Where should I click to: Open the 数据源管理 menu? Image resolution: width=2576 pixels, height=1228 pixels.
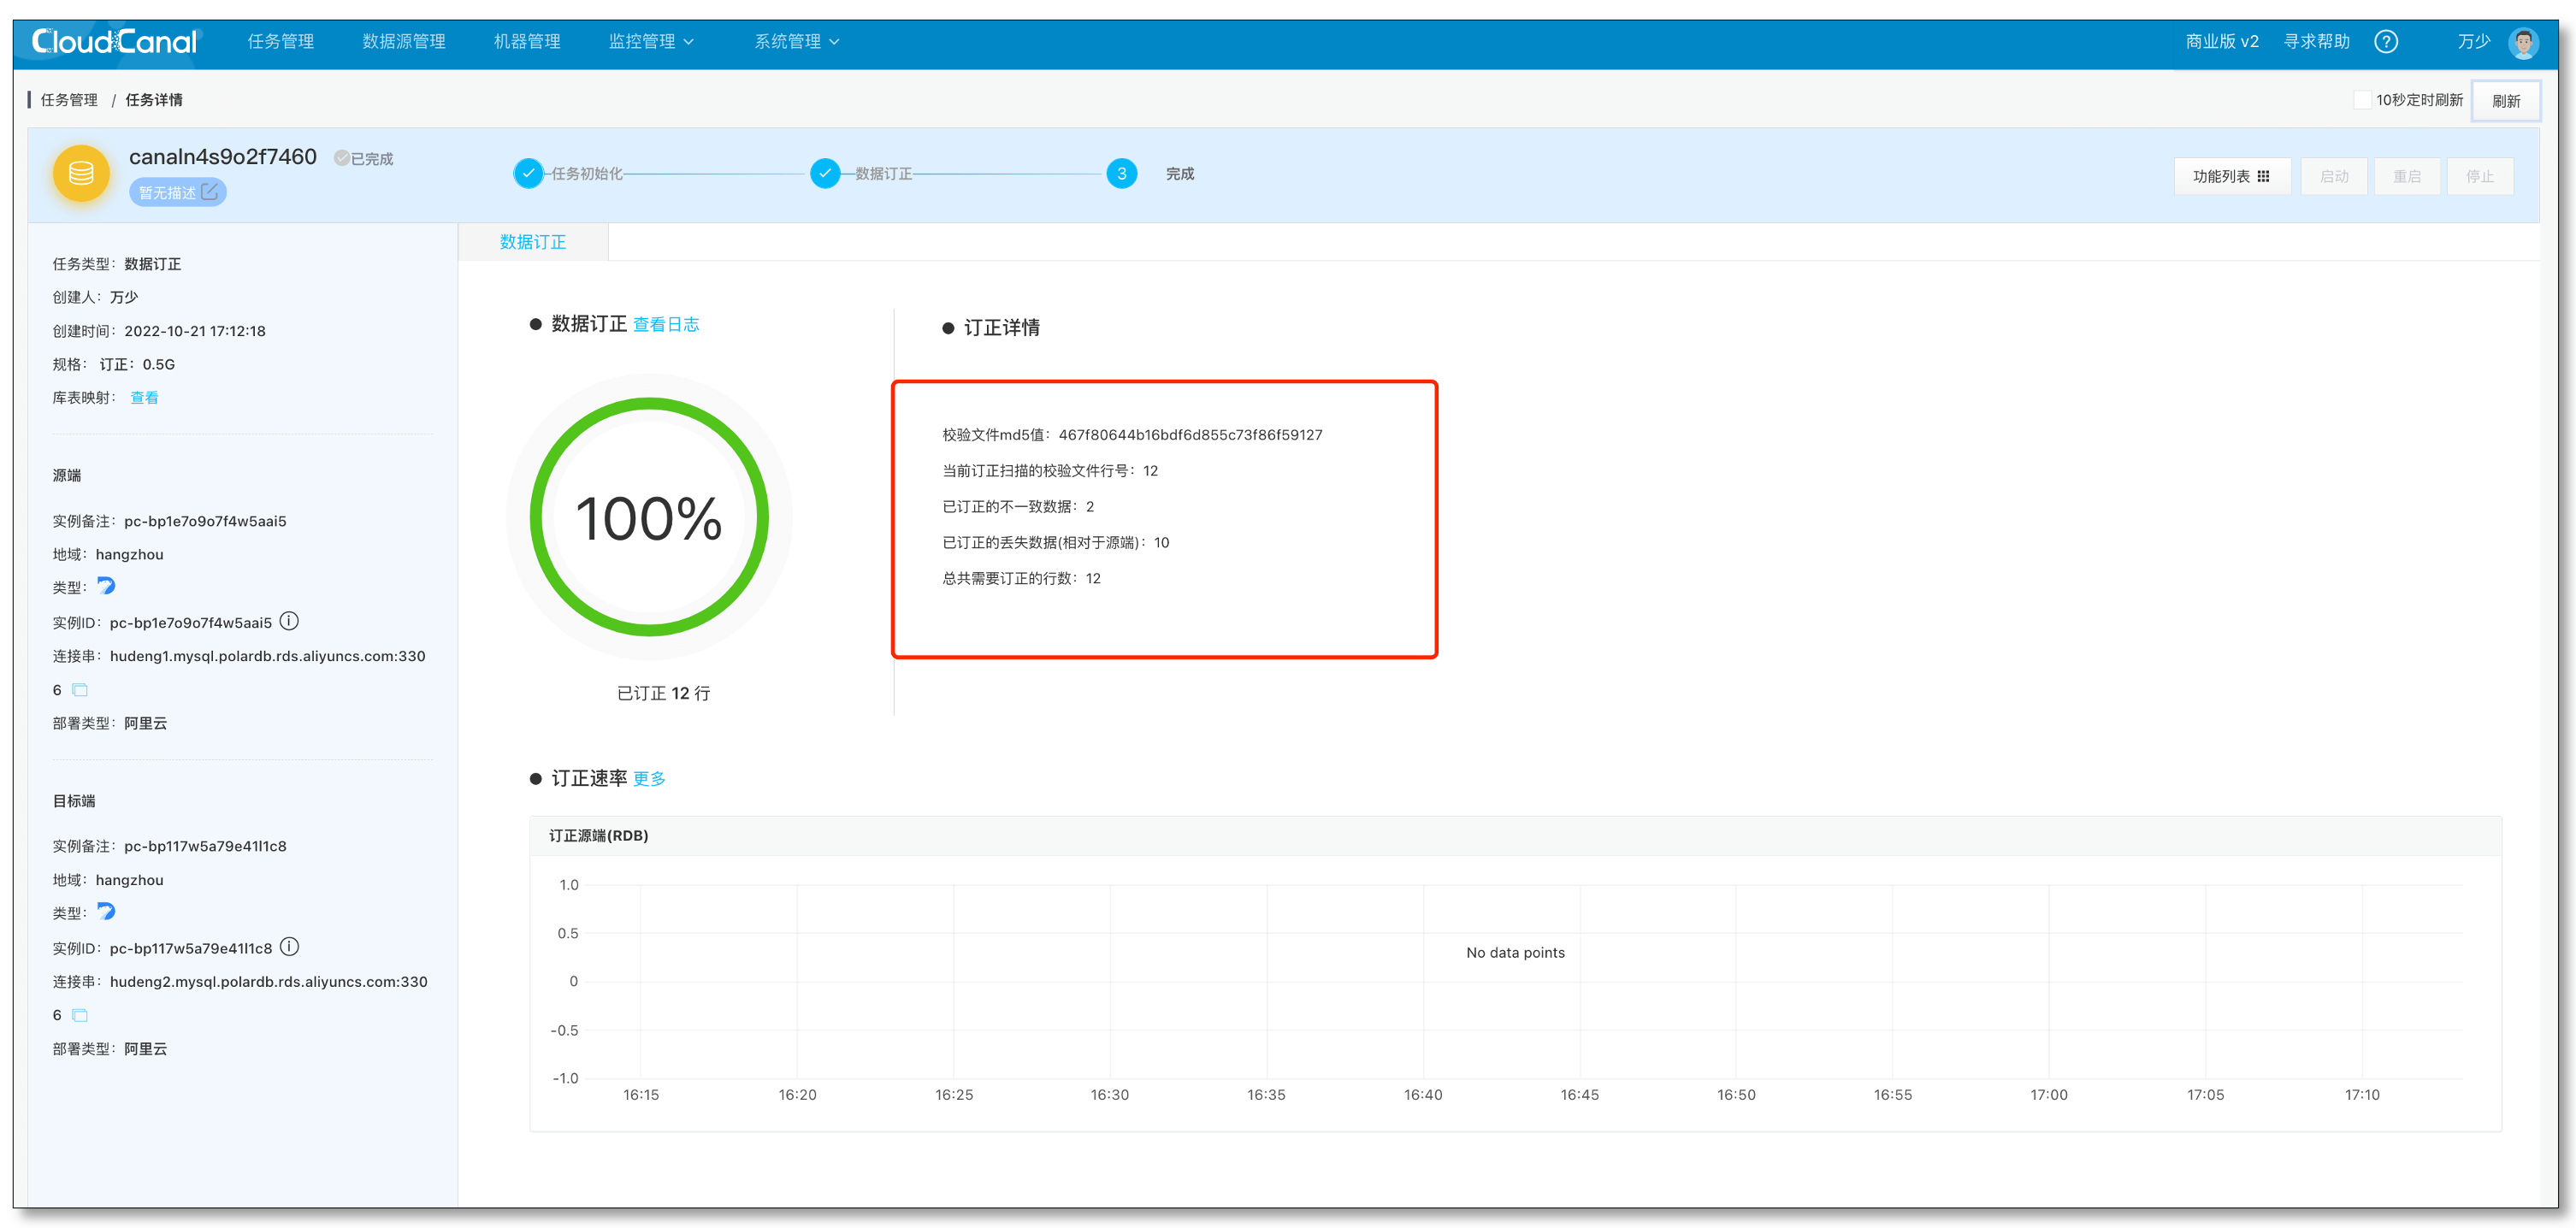pos(404,41)
